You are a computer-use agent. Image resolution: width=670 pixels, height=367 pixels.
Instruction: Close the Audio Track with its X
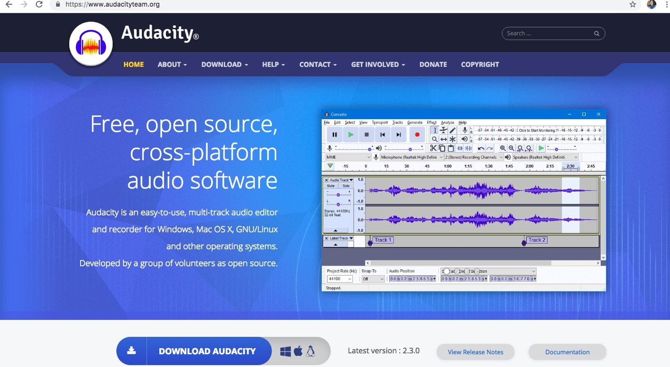[x=327, y=180]
